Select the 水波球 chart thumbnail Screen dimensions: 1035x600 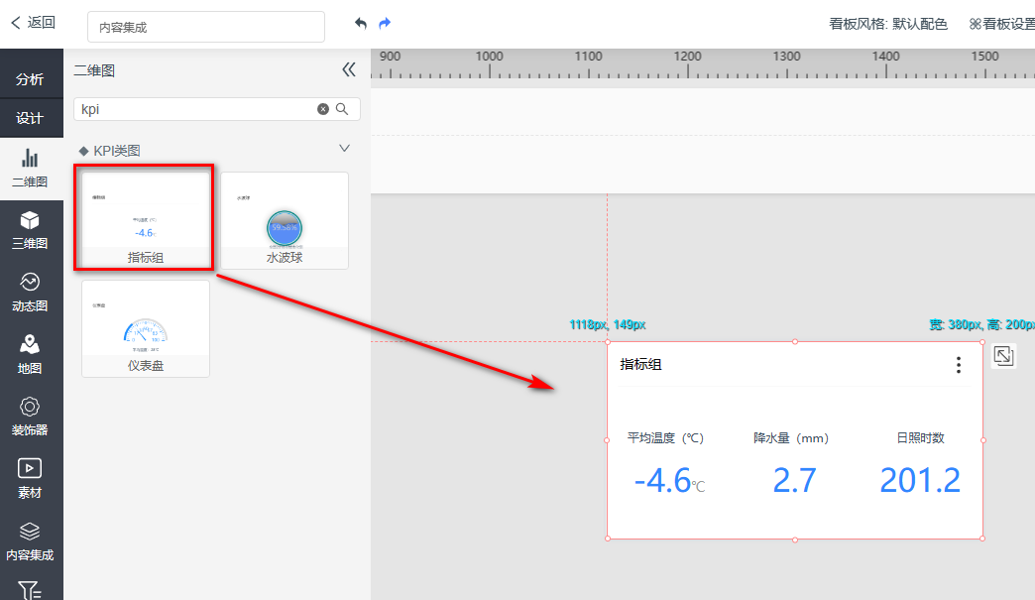(x=284, y=220)
